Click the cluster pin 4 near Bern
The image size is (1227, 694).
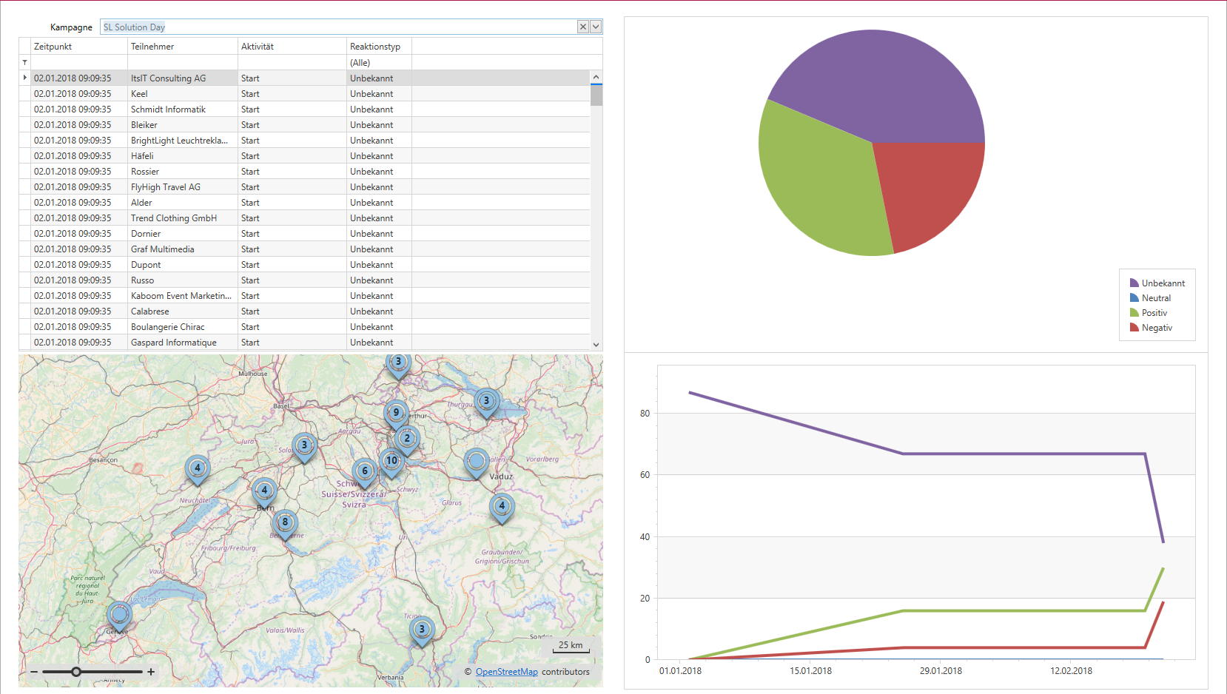[x=264, y=491]
